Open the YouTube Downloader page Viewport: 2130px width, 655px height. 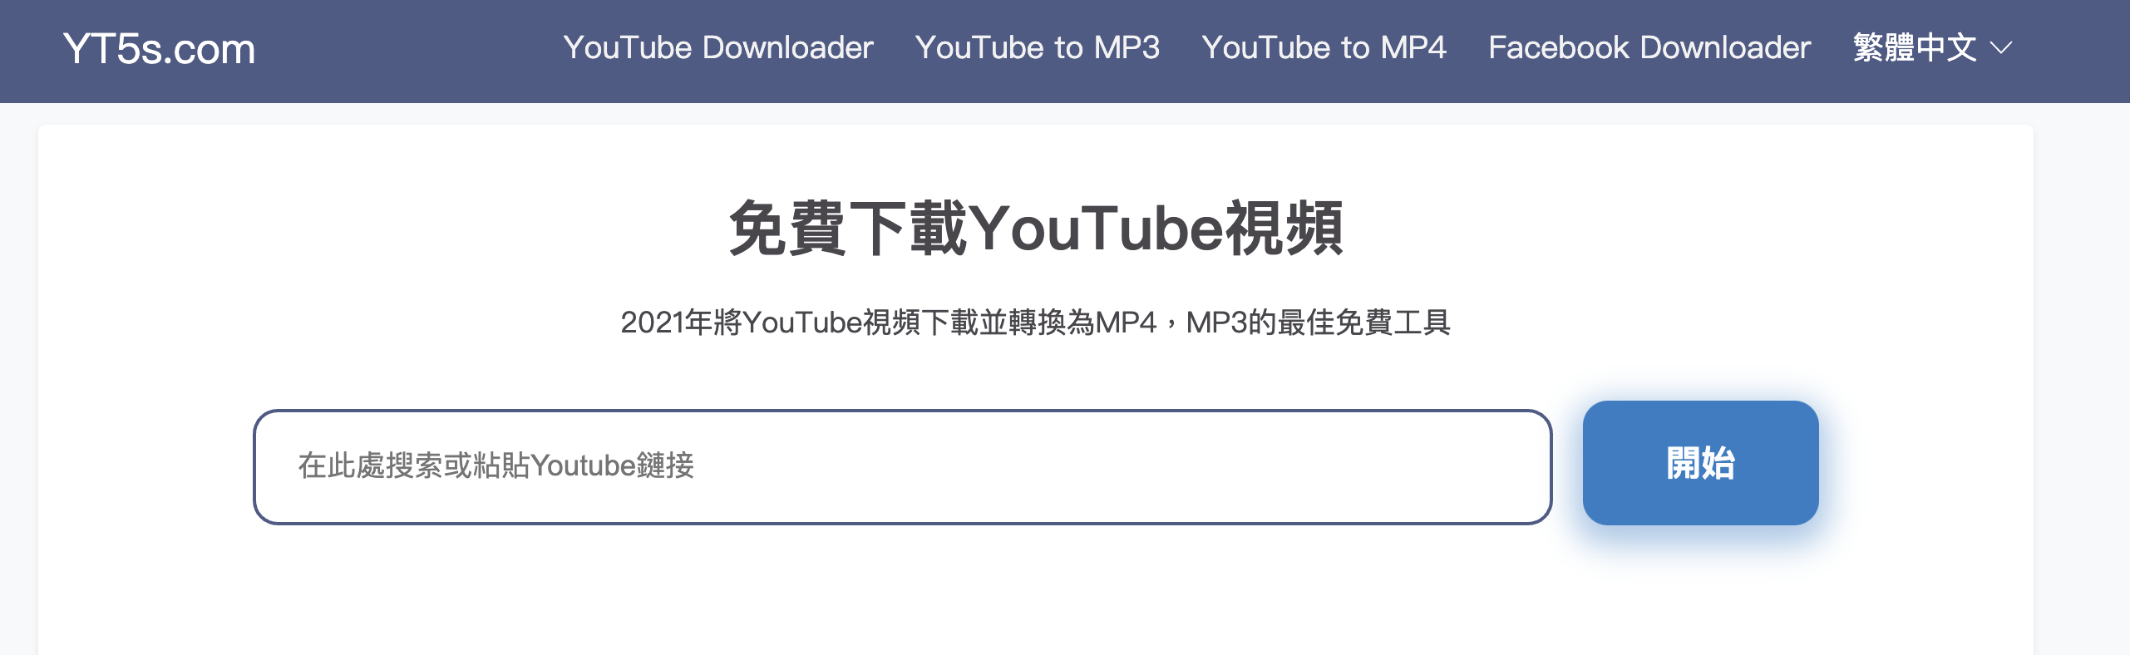tap(718, 47)
